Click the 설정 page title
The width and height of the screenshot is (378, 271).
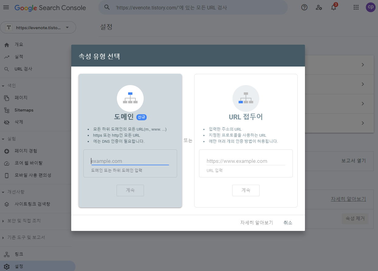pyautogui.click(x=106, y=27)
